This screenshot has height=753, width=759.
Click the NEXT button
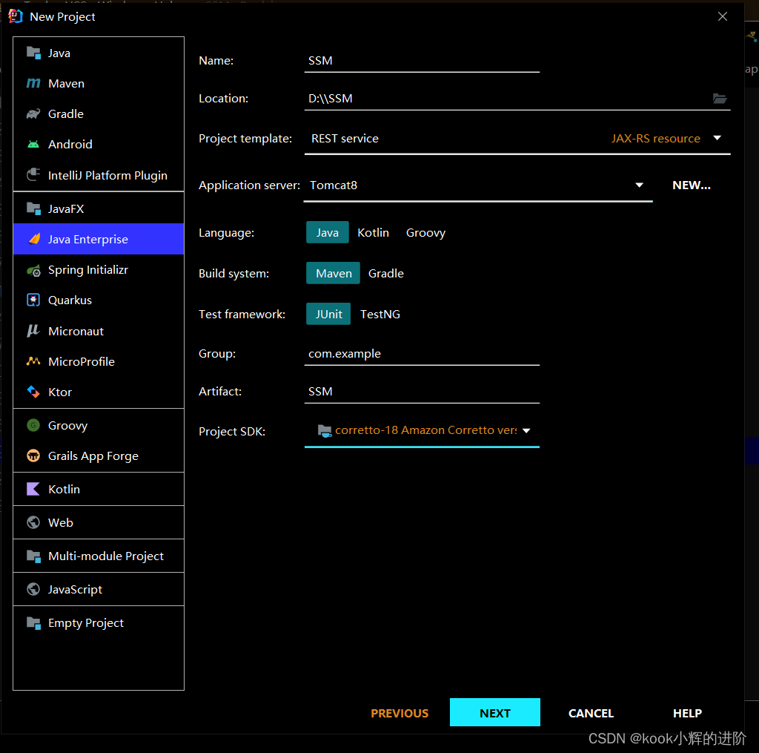[x=494, y=712]
